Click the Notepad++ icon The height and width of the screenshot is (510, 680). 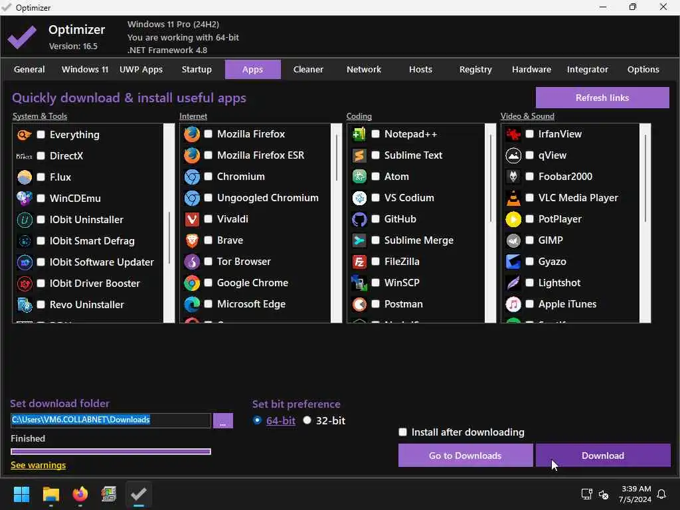coord(359,134)
